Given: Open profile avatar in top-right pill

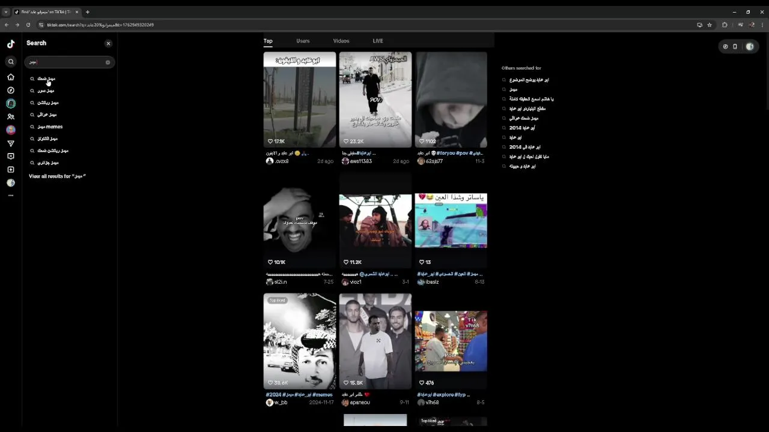Looking at the screenshot, I should (750, 47).
